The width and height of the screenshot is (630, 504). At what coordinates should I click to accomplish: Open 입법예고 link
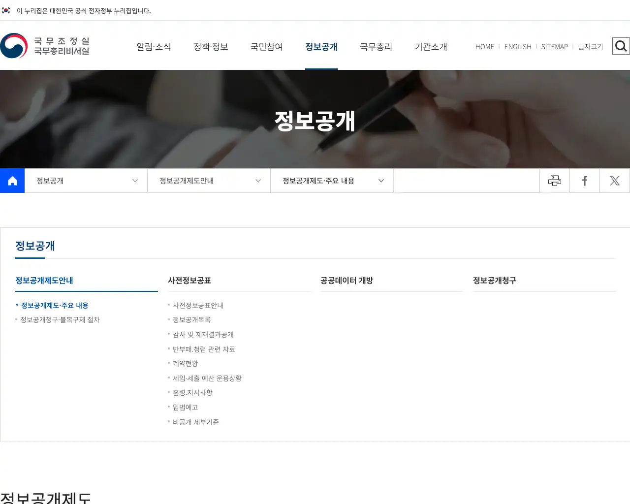pyautogui.click(x=185, y=408)
